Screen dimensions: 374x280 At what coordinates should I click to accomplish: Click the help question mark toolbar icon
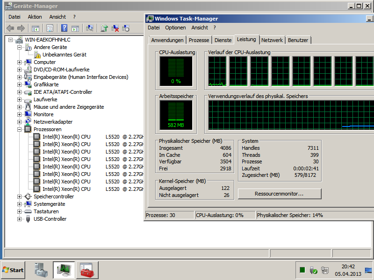[x=64, y=28]
